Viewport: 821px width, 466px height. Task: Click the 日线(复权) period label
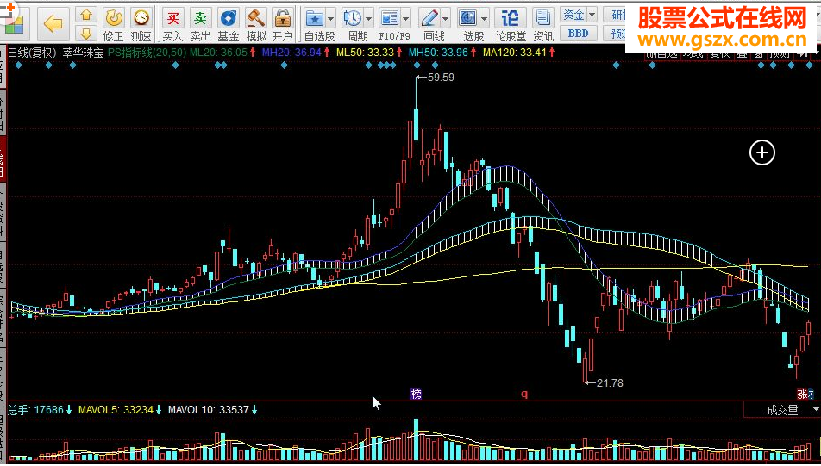tap(32, 53)
